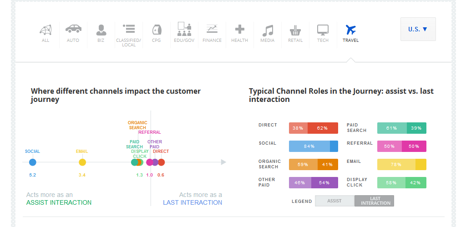
Task: Click the REFERRAL 50% assist bar segment
Action: tap(389, 146)
